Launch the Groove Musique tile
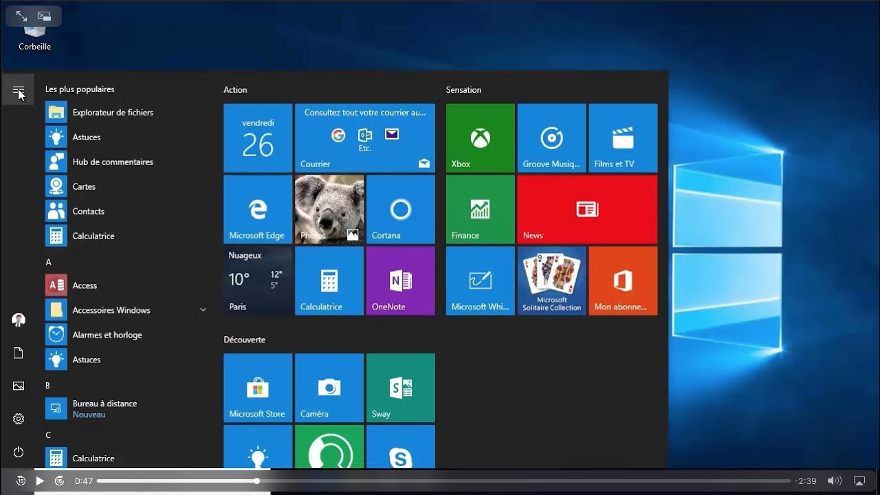 click(552, 138)
